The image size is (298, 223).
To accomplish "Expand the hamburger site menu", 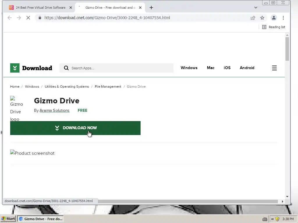I will click(x=274, y=68).
